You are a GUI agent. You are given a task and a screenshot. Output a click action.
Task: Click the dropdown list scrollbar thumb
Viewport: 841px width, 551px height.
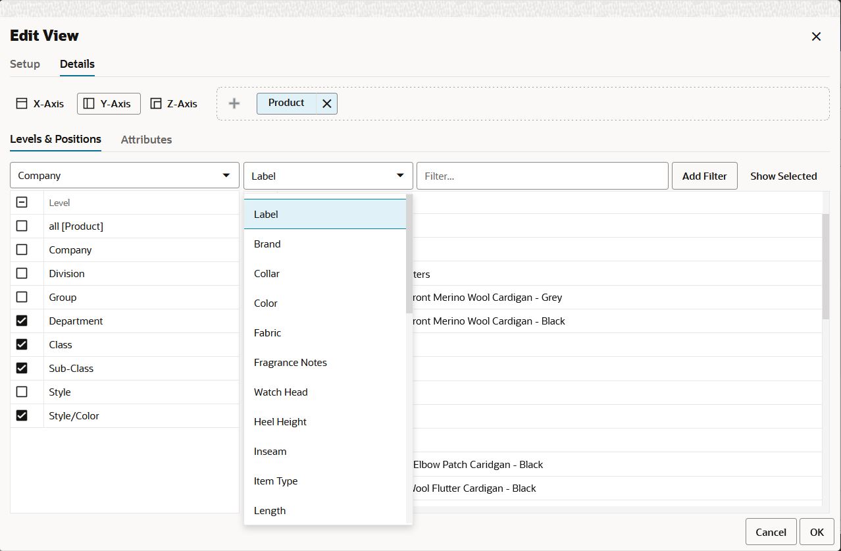(x=409, y=253)
